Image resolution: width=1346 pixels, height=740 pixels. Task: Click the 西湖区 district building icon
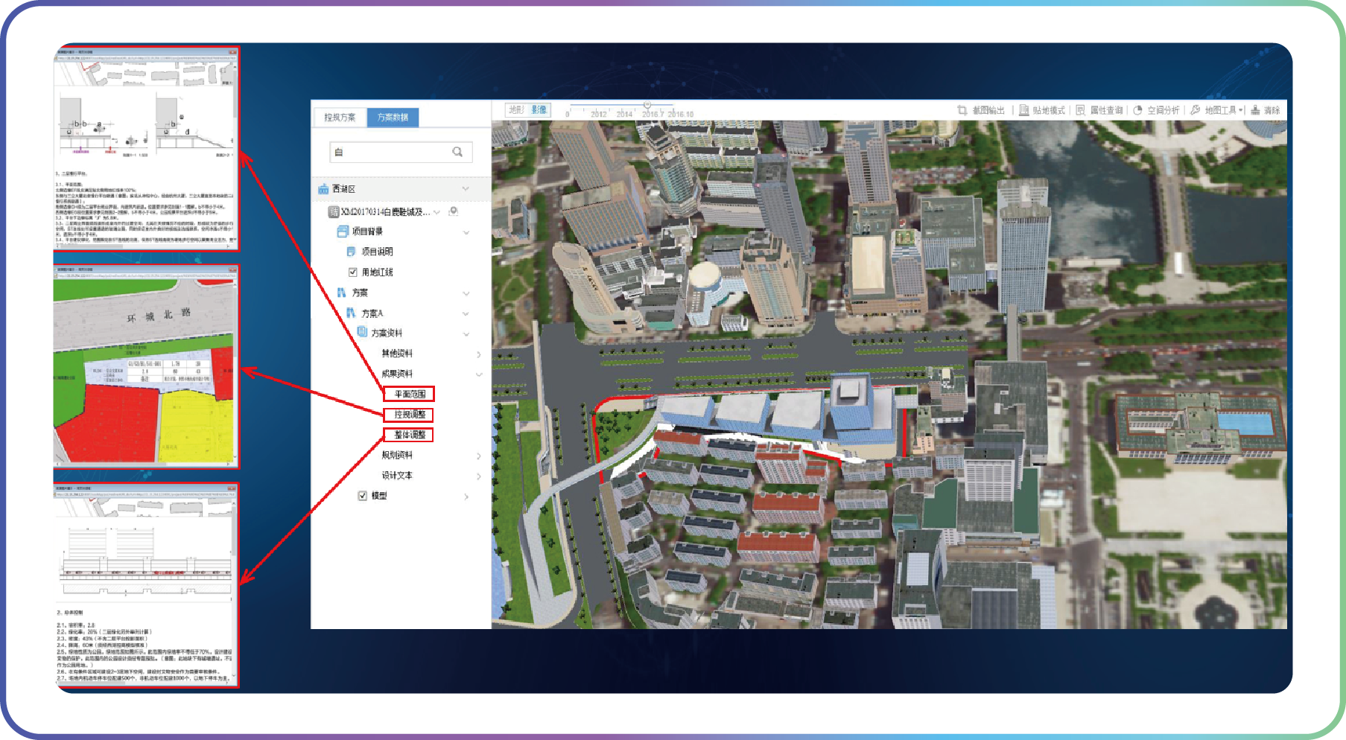[x=323, y=189]
